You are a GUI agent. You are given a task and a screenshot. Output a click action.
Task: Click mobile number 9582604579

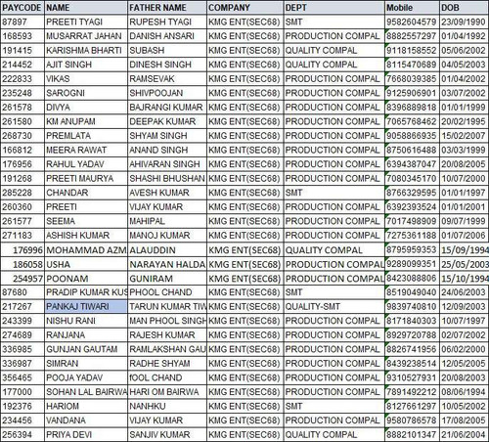[412, 22]
